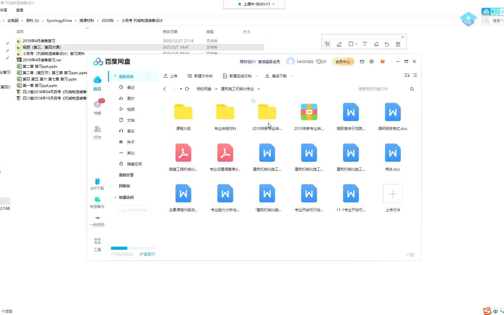Viewport: 504px width, 315px height.
Task: Click 此电脑 in Explorer address bar
Action: pos(13,21)
